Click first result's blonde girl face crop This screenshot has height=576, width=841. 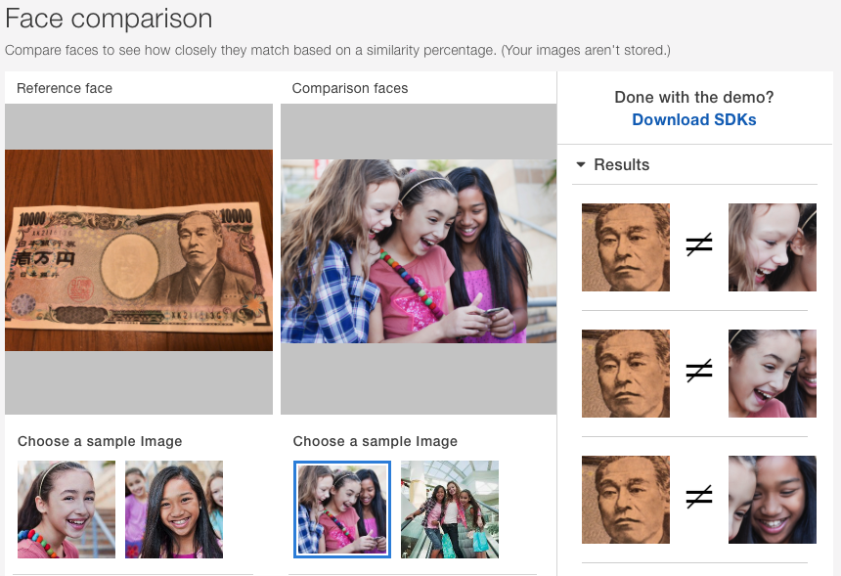click(x=773, y=247)
